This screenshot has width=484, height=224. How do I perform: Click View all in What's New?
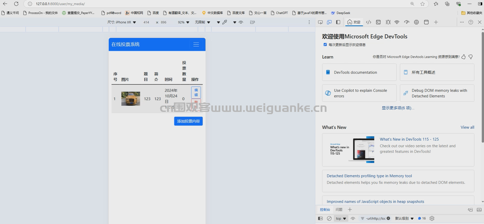tap(467, 127)
